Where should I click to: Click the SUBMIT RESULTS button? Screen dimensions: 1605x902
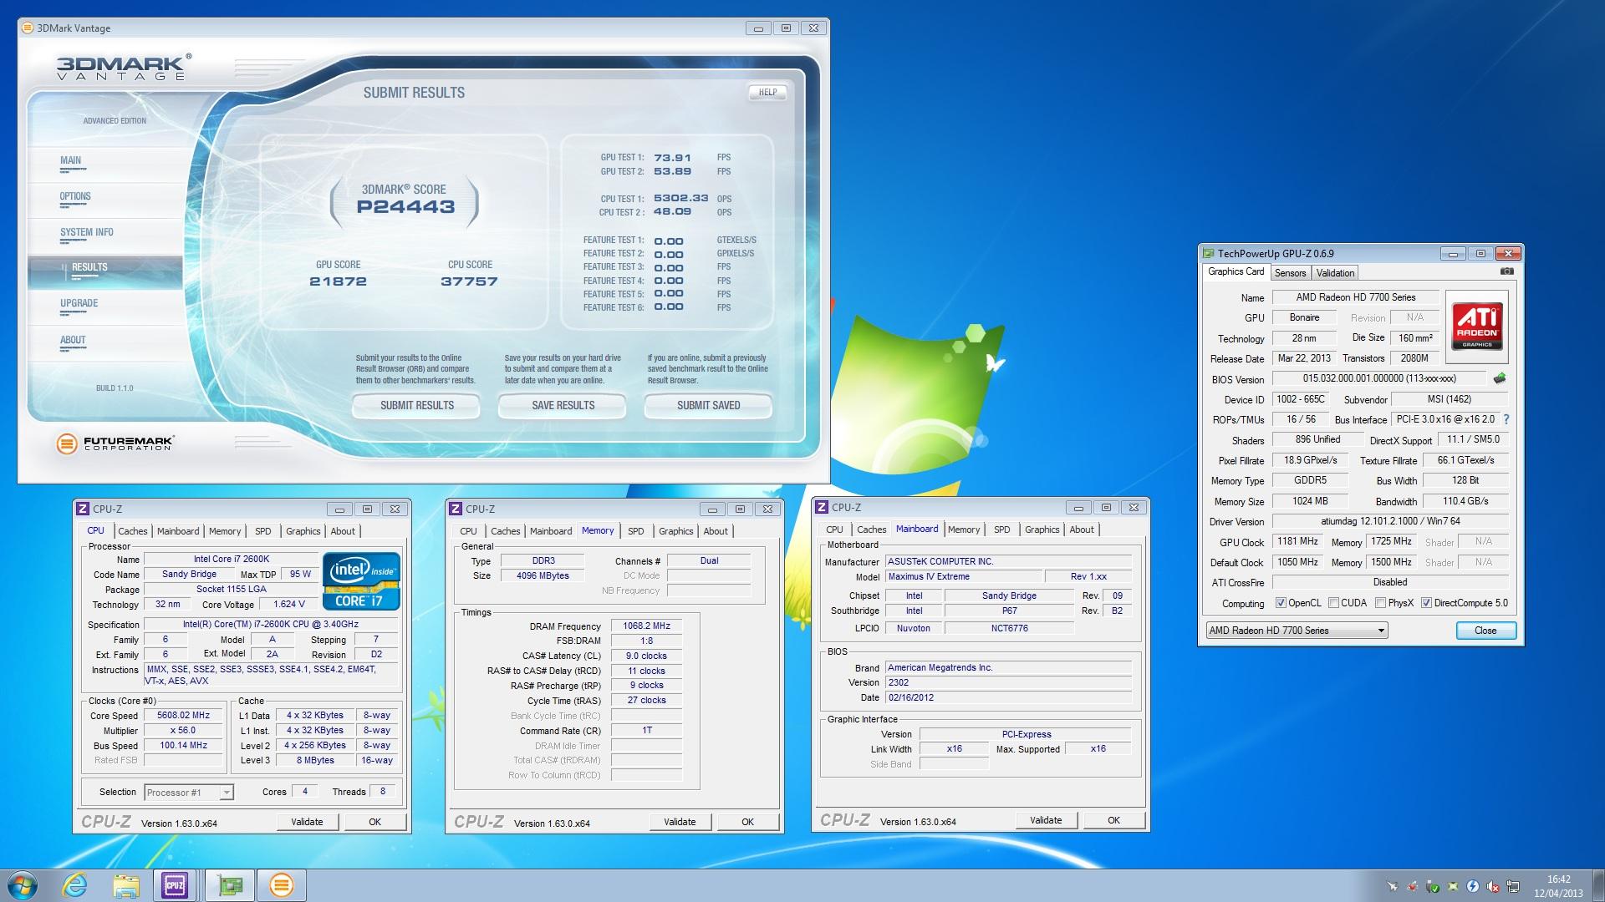[416, 406]
